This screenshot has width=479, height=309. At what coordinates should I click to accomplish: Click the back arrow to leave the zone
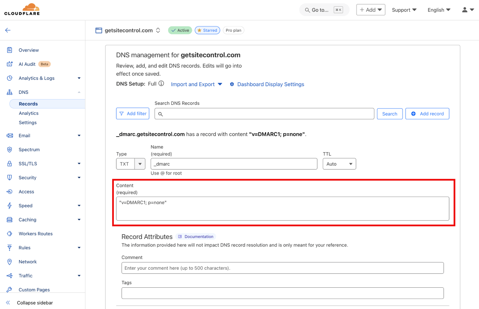(x=7, y=30)
